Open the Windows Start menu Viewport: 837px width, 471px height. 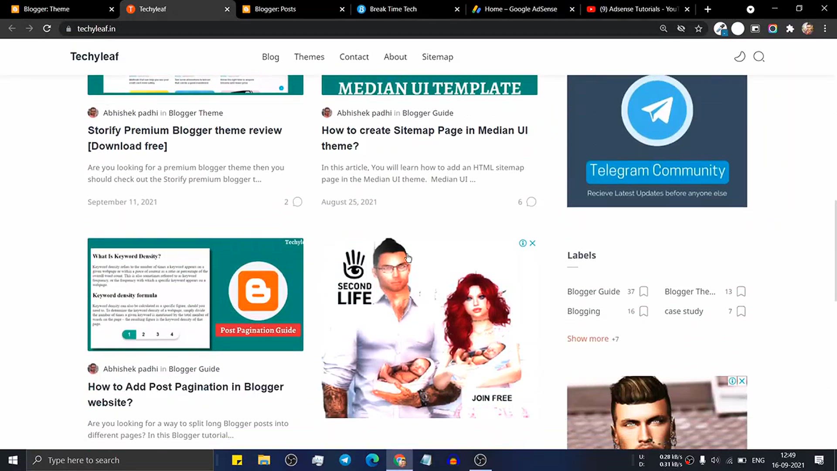point(13,460)
